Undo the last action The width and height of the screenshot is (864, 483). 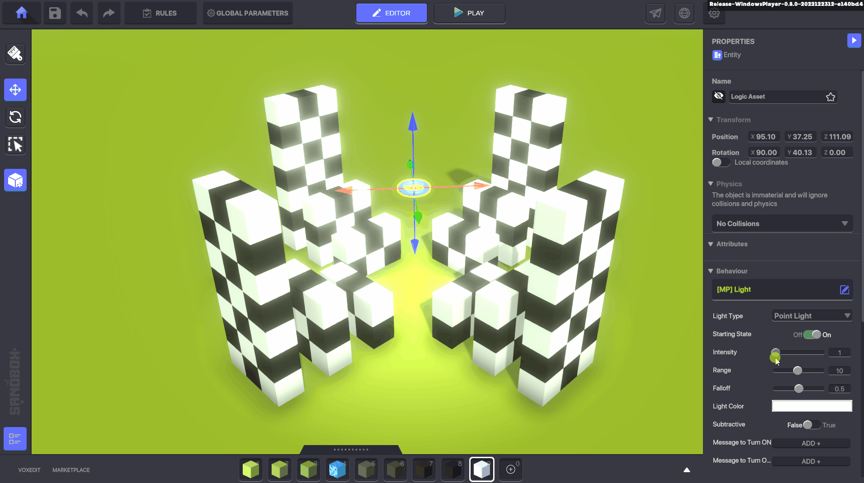[82, 13]
